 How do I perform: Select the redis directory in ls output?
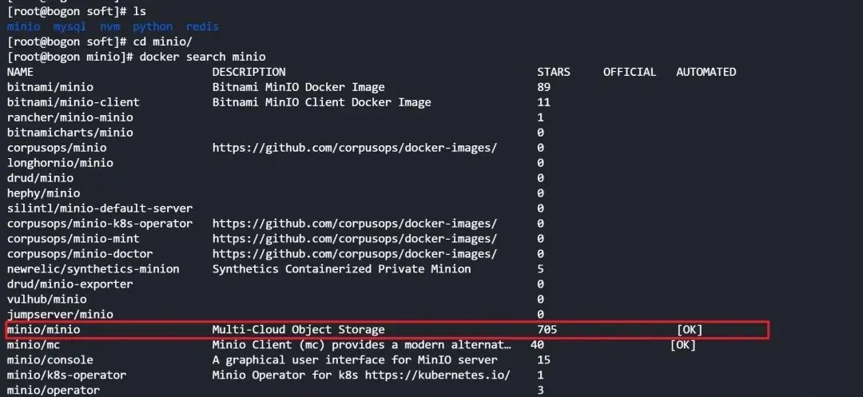[x=202, y=26]
